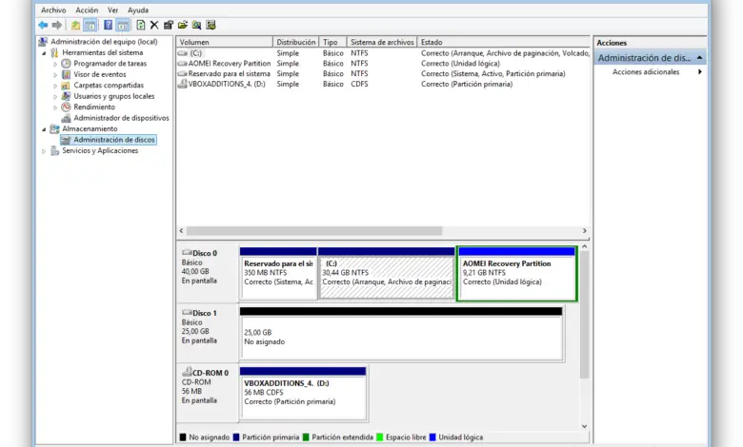
Task: Sort by Distribución column header
Action: pos(296,42)
